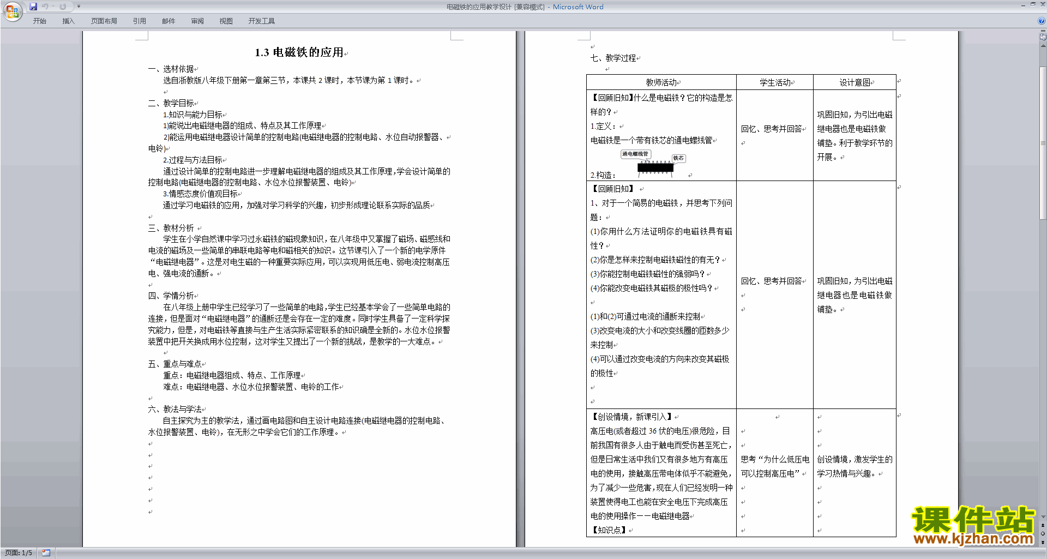Screen dimensions: 1047x559
Task: Click line 重点：电磁继电器组成、特点、工作原理
Action: point(232,375)
